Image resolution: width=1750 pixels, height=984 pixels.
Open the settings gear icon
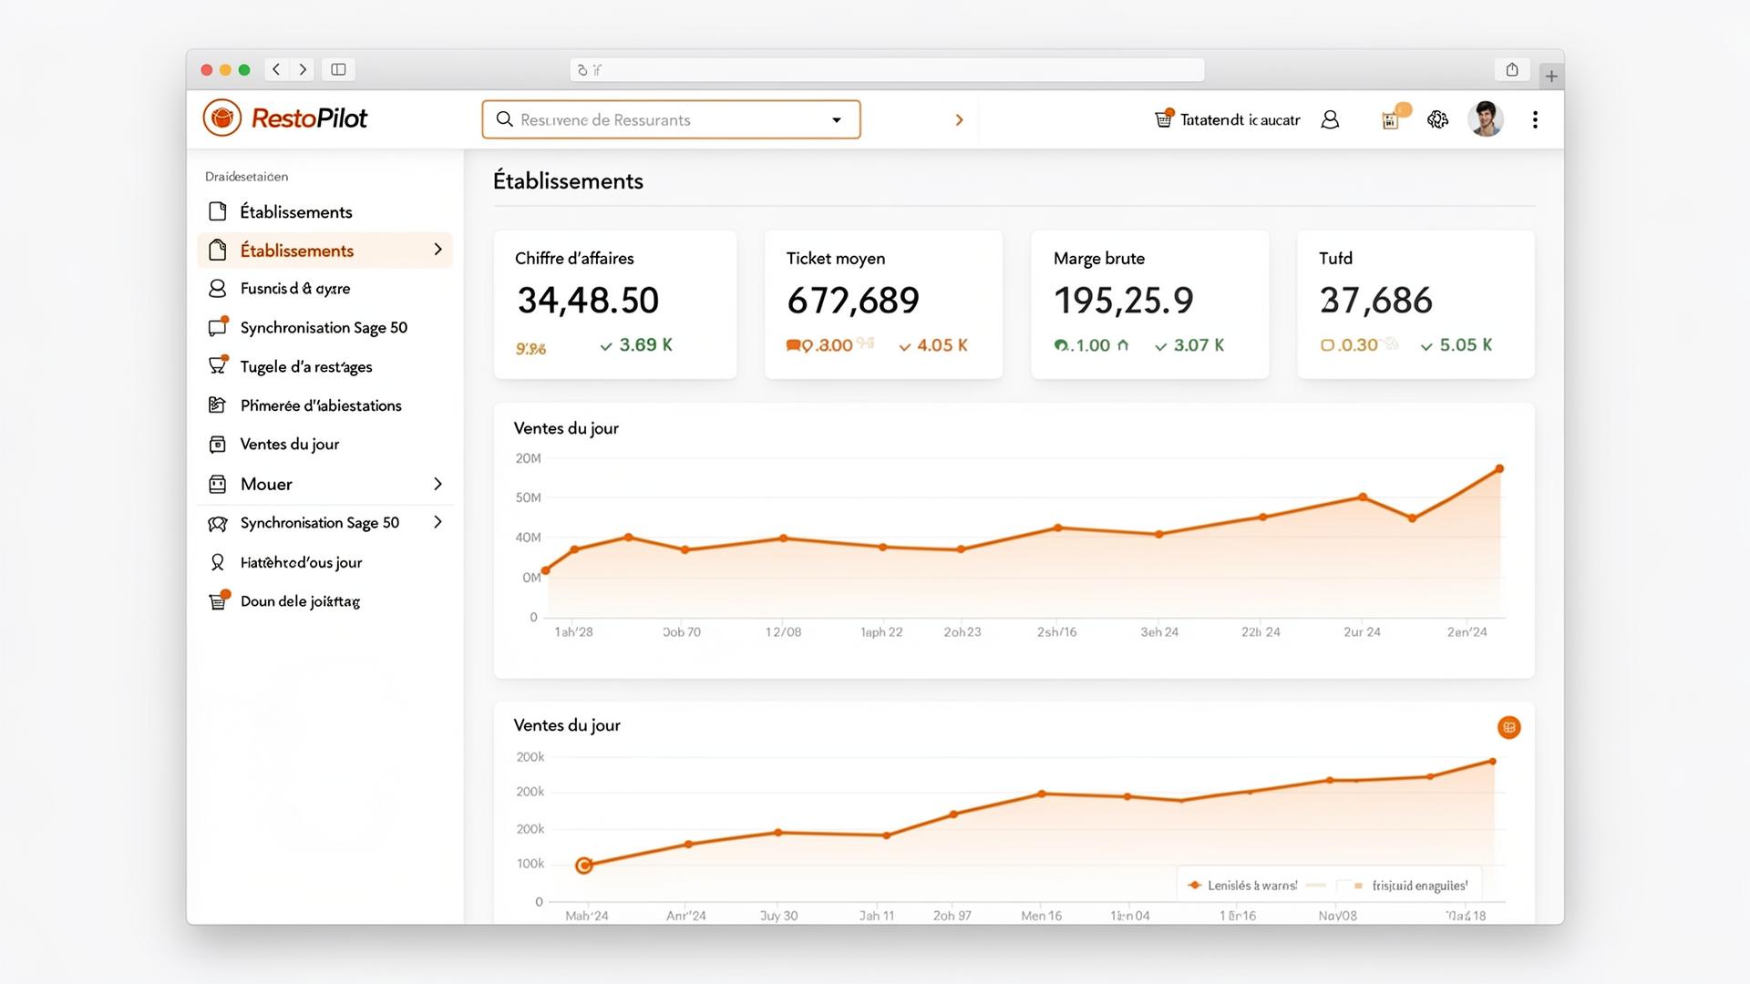pos(1437,119)
